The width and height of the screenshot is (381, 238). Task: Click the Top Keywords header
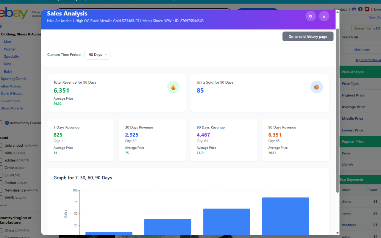360,180
